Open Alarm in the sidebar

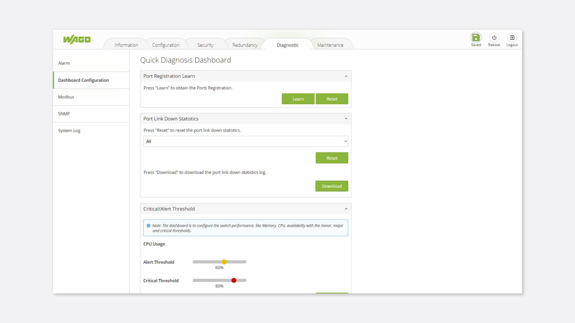pos(91,63)
